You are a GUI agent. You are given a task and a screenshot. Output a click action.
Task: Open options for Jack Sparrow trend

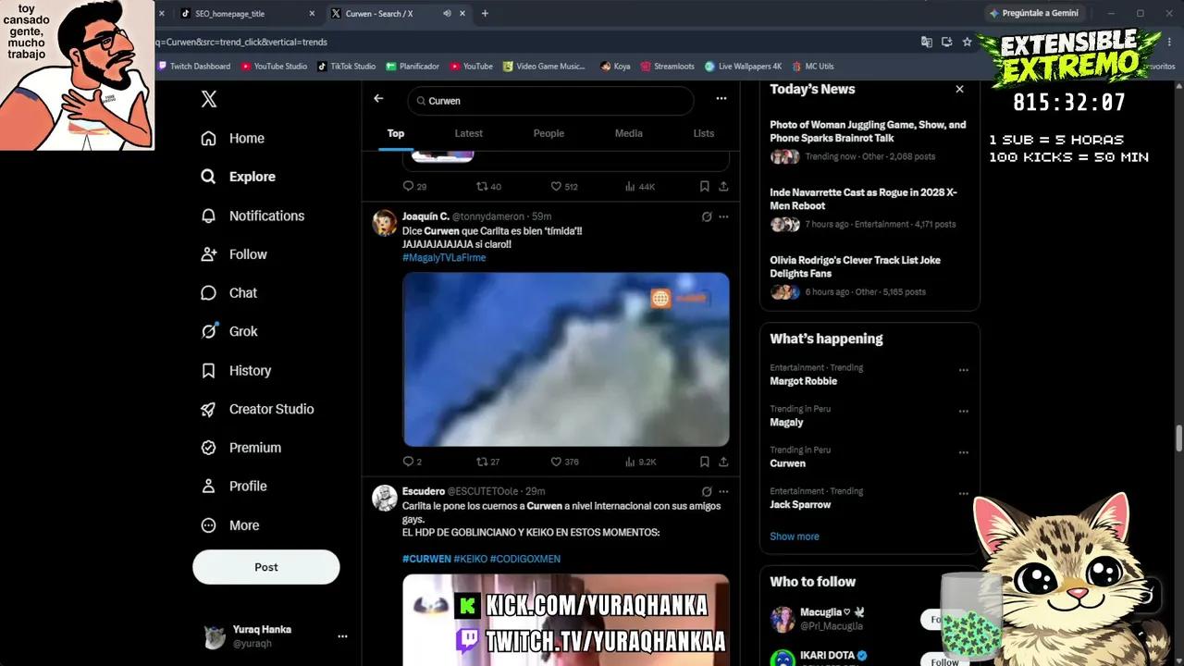(x=963, y=494)
